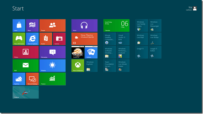The image size is (203, 114).
Task: Click the user account picture
Action: [195, 8]
